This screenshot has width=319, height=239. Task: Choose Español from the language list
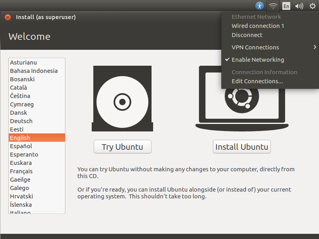tap(21, 146)
